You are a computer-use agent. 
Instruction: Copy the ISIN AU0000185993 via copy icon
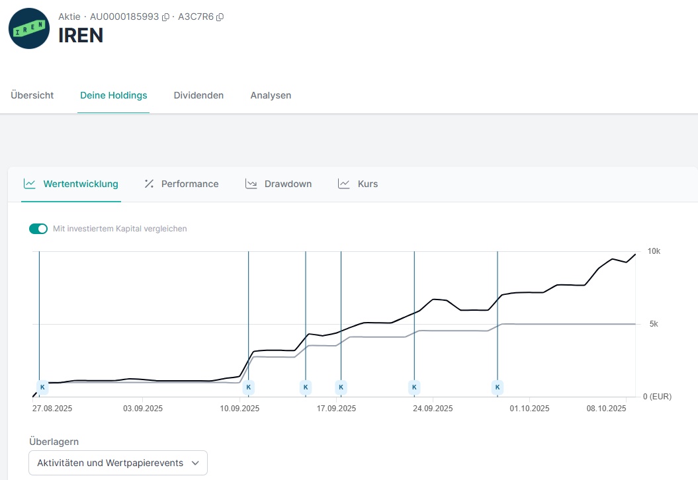[165, 17]
